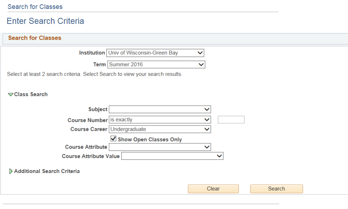The image size is (348, 209).
Task: Collapse the Class Search green triangle
Action: (10, 95)
